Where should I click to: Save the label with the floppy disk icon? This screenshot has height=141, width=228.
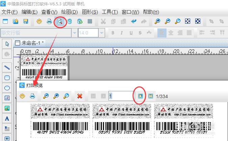coord(26,21)
